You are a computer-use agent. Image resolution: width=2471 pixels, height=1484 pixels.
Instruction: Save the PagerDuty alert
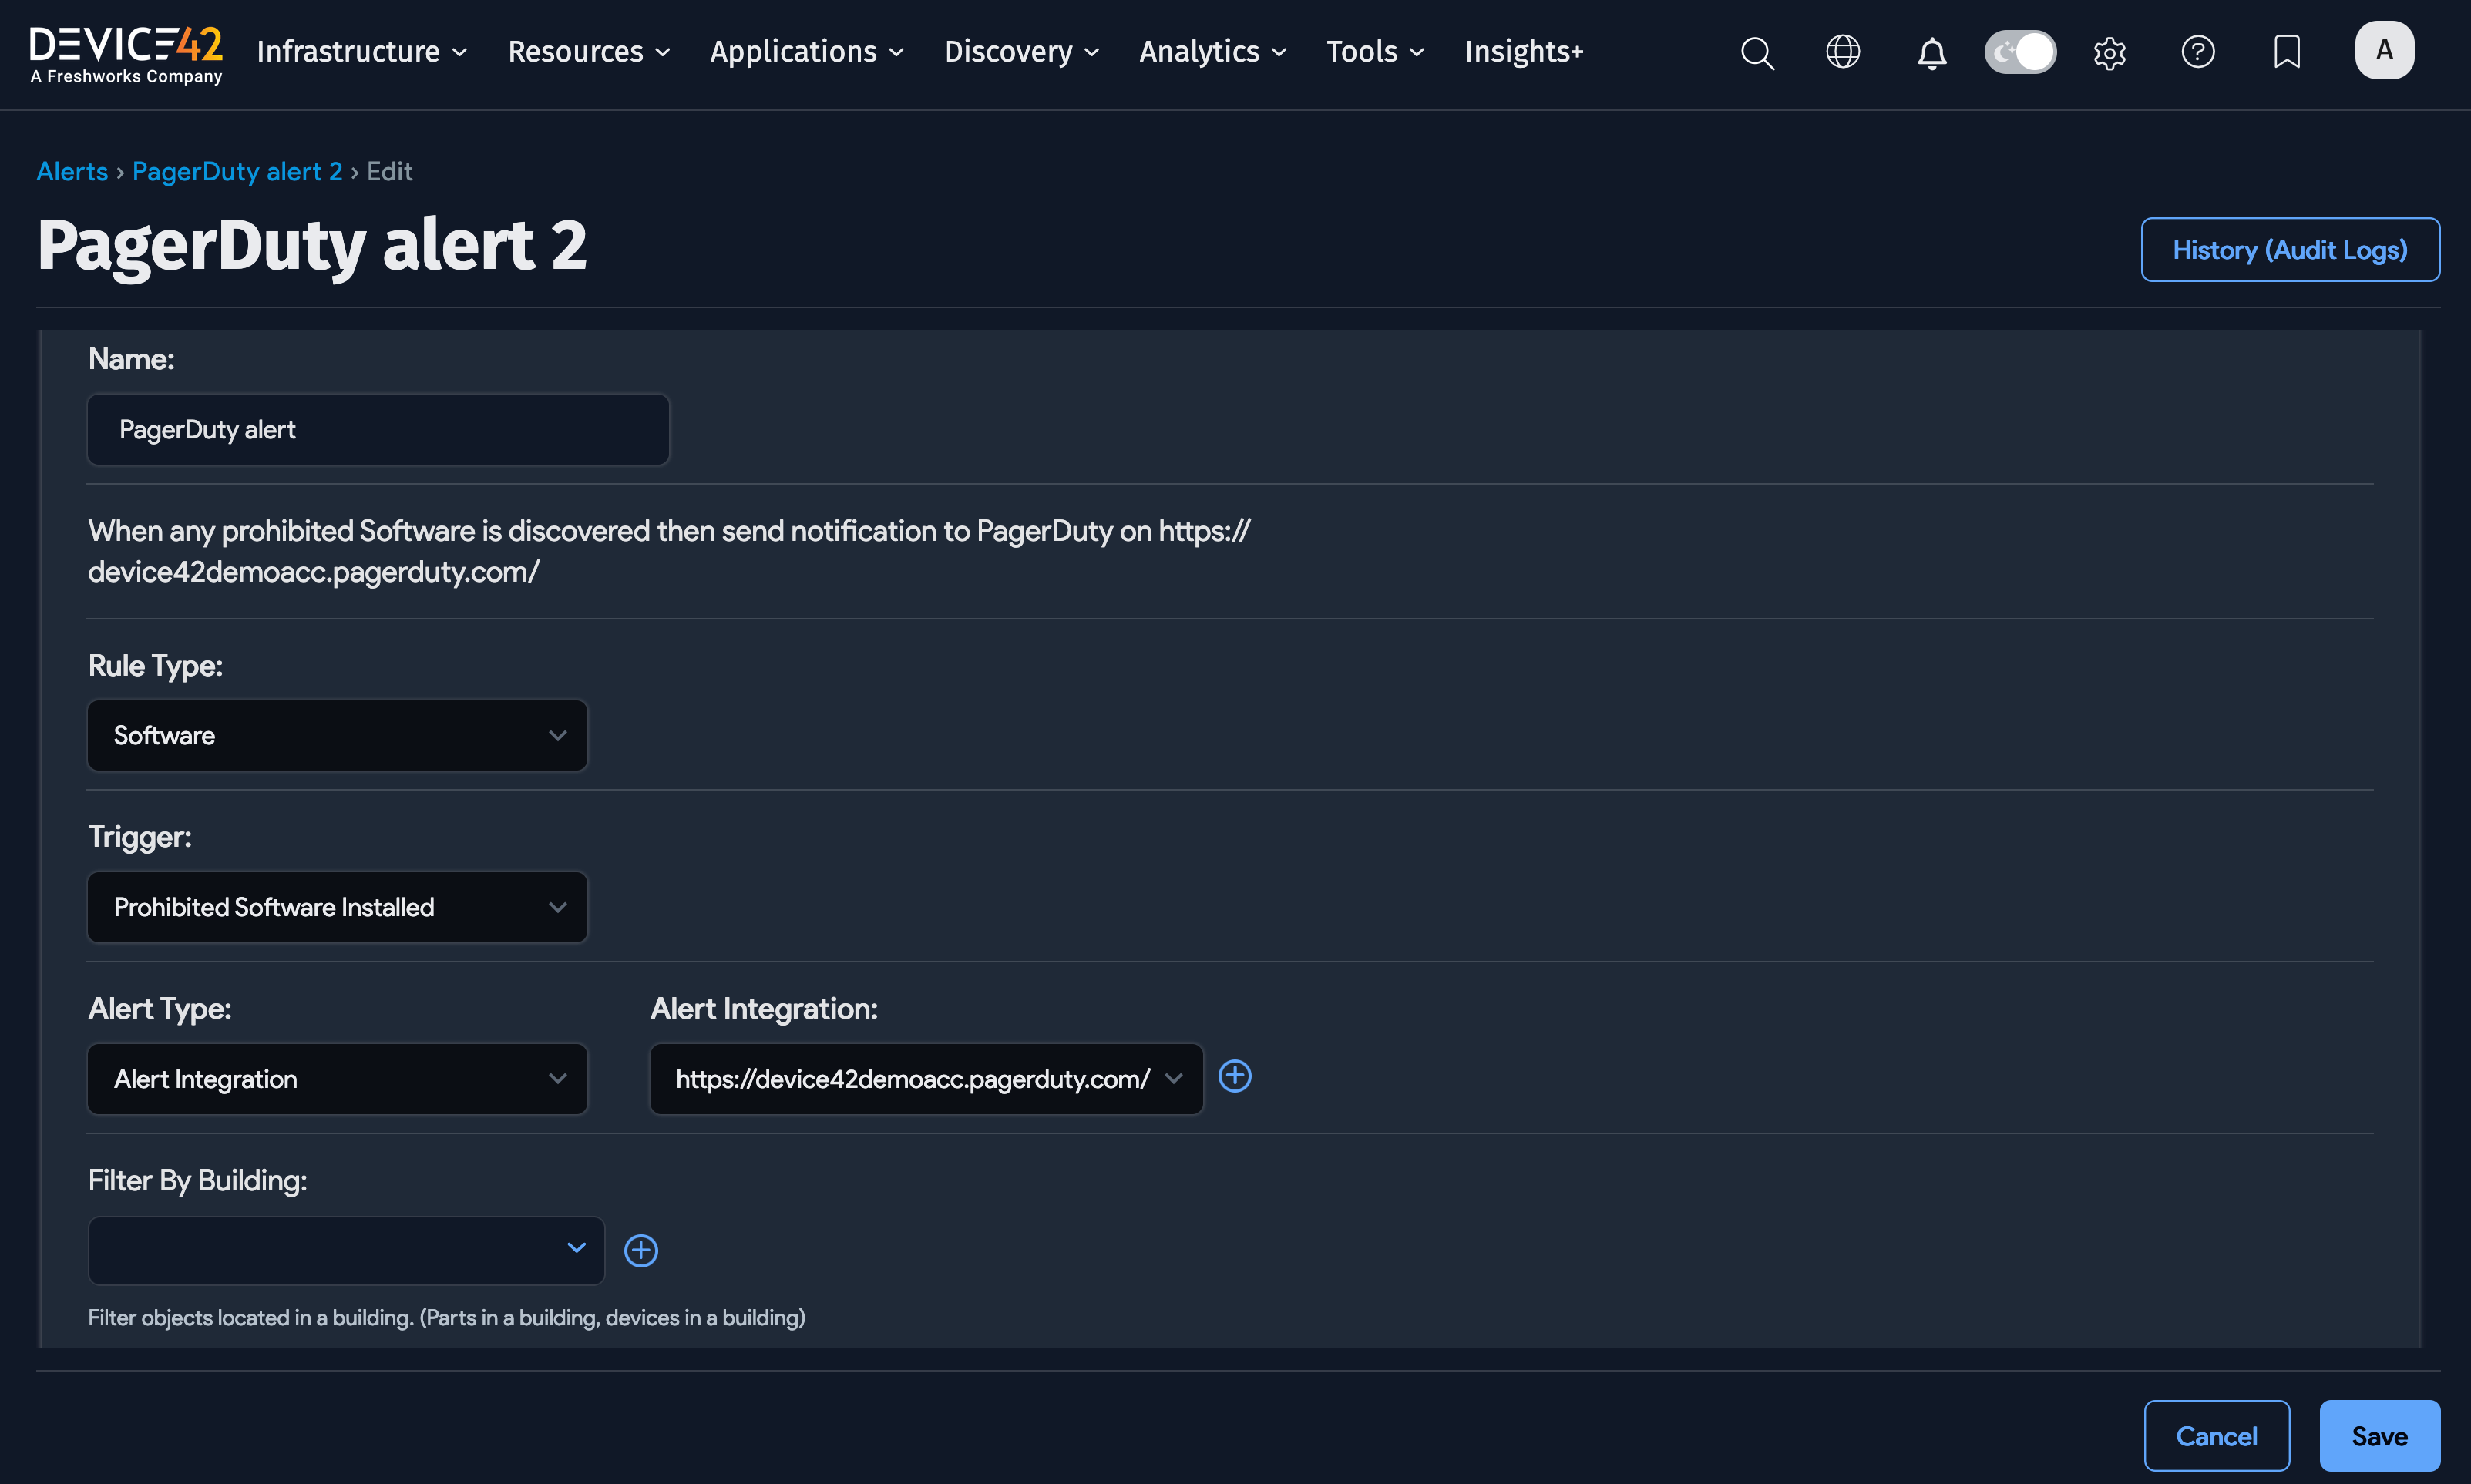(x=2379, y=1435)
